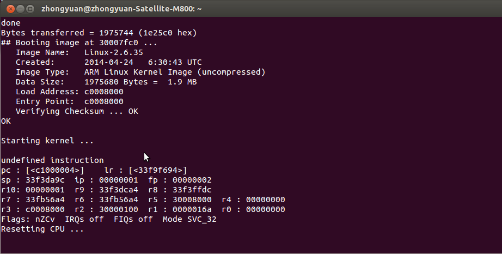This screenshot has height=254, width=502.
Task: Click the 'undefined instruction' error line
Action: pos(52,160)
